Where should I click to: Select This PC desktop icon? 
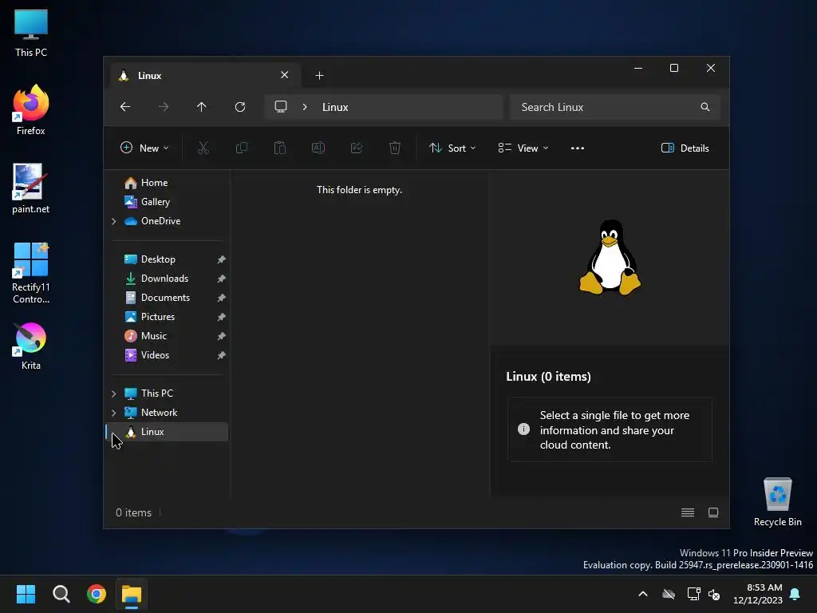[x=31, y=34]
